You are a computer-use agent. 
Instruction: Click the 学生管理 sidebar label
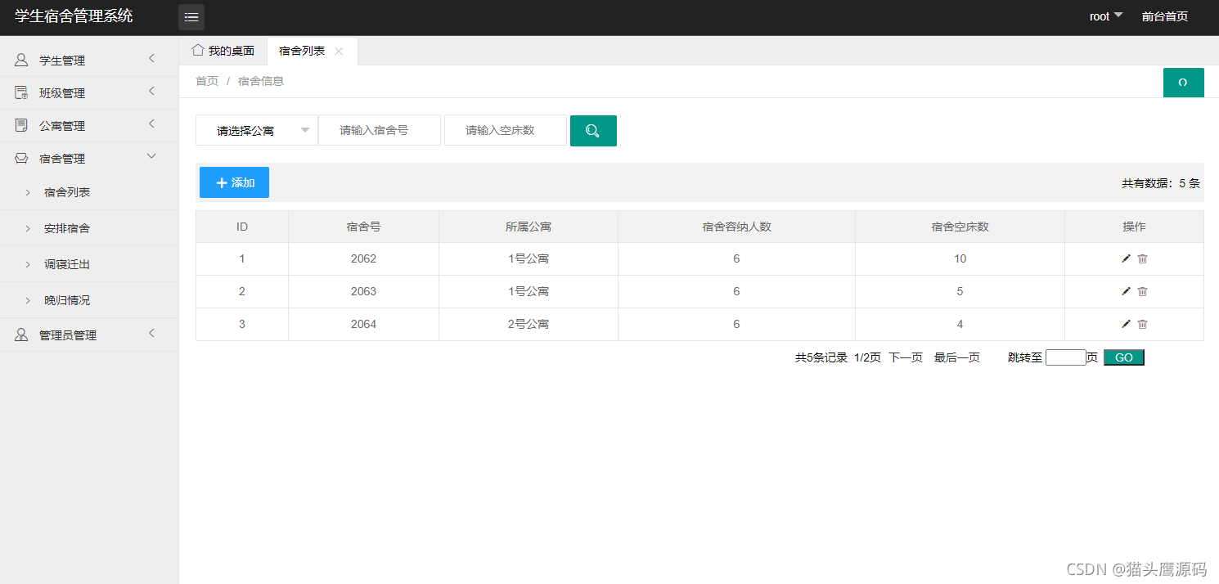click(x=62, y=61)
